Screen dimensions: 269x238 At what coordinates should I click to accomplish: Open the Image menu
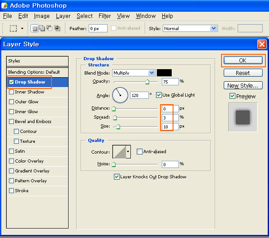42,16
